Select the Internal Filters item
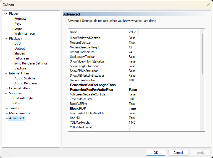The height and width of the screenshot is (158, 213). point(19,73)
